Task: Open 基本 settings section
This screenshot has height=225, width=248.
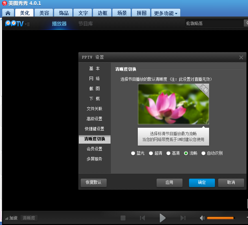Action: pos(95,68)
